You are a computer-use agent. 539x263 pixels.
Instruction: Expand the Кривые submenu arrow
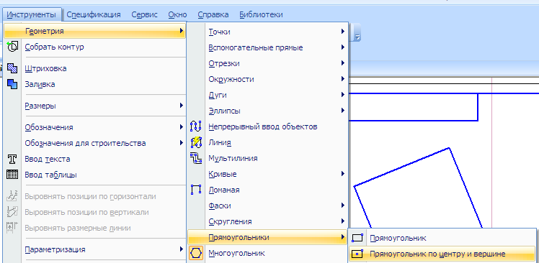coord(343,173)
